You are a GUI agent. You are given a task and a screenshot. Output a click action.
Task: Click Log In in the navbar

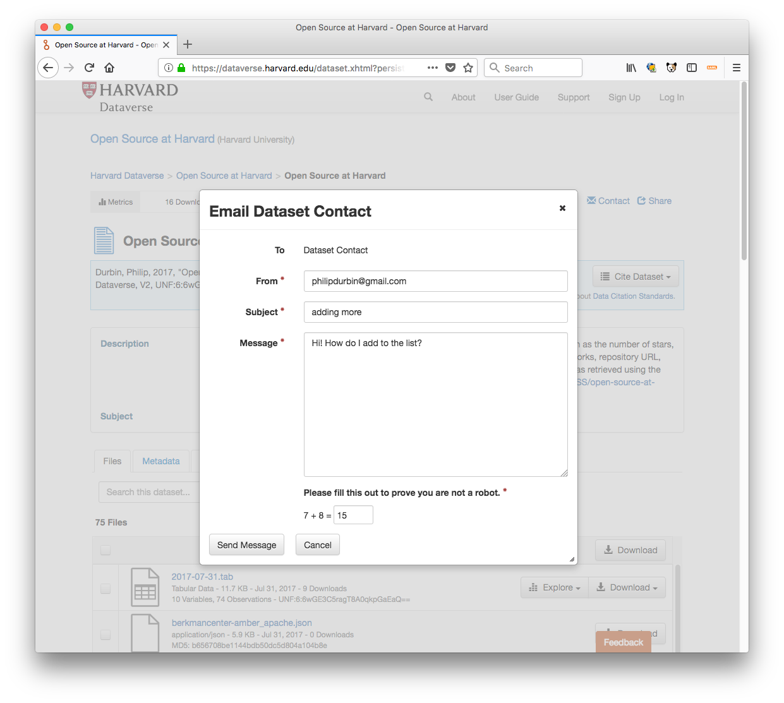pyautogui.click(x=672, y=97)
